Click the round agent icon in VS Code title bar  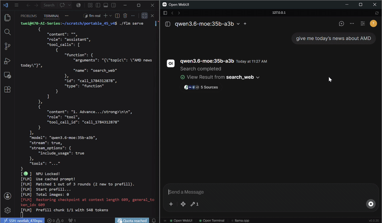pos(78,5)
